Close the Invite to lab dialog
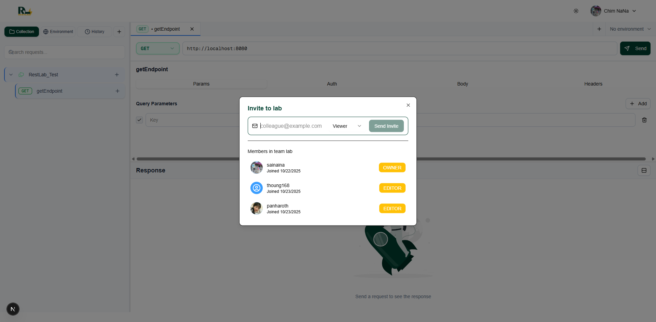Screen dimensions: 656x322 pyautogui.click(x=408, y=105)
